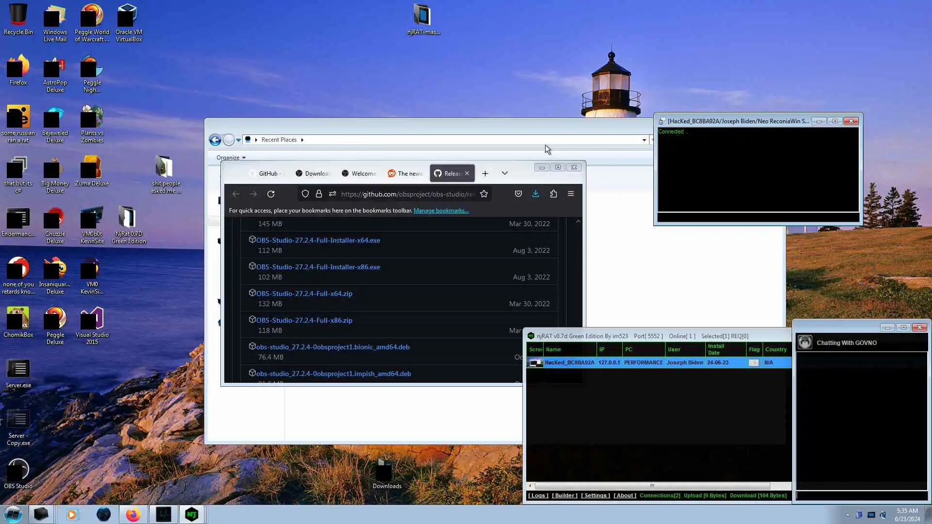
Task: Expand Explorer address bar dropdown arrow
Action: coord(644,140)
